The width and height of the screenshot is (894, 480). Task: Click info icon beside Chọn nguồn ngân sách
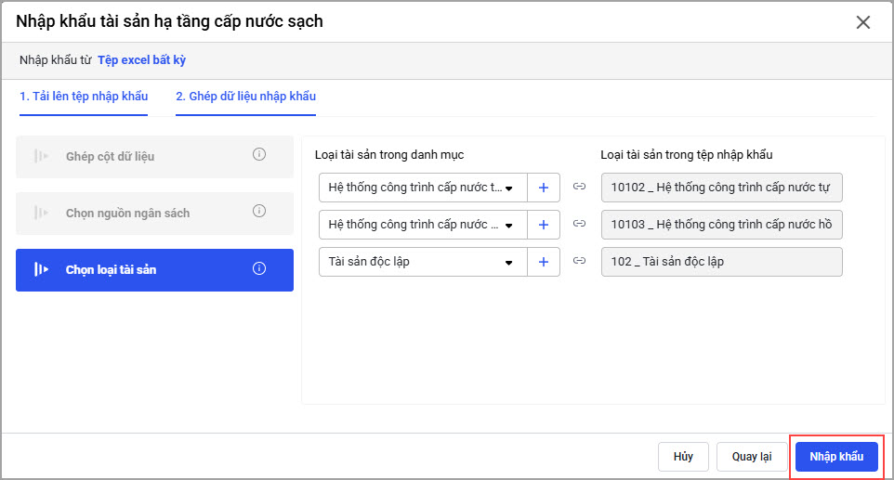259,212
